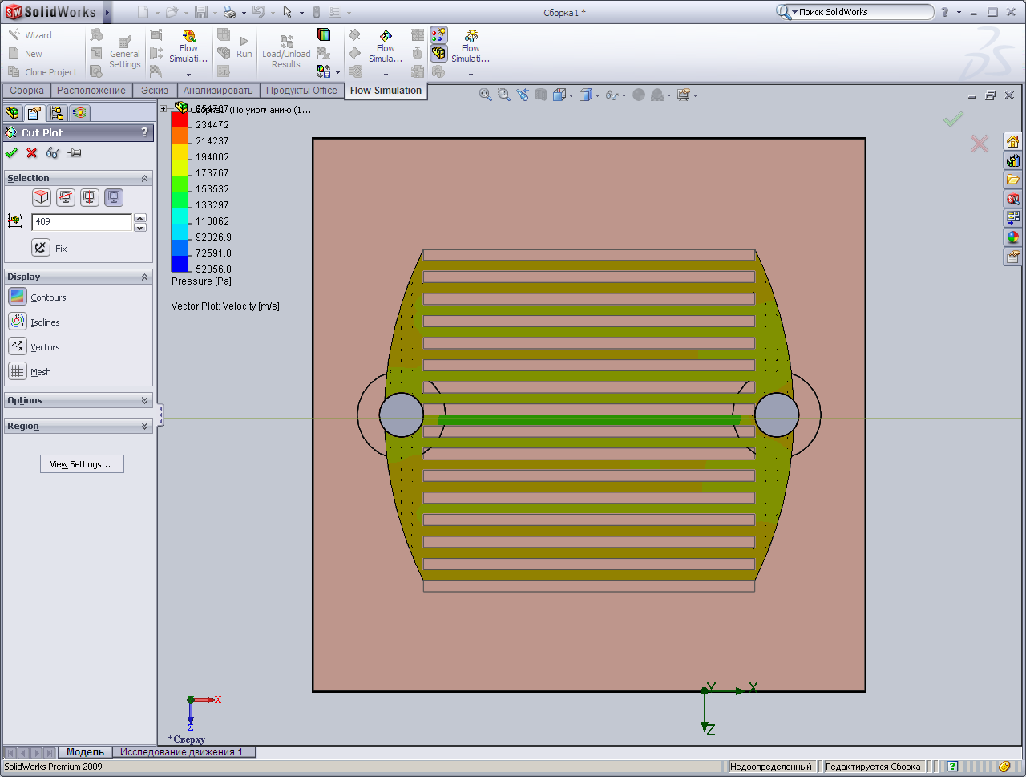This screenshot has height=777, width=1026.
Task: Click the Cut Plot preview glasses icon
Action: (53, 152)
